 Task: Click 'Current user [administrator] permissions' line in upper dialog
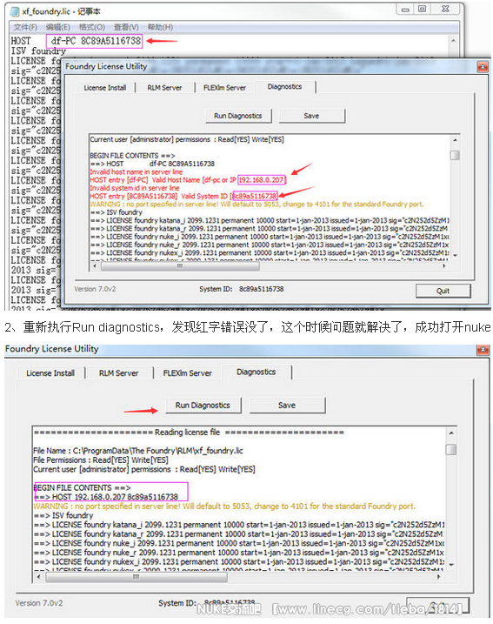(x=187, y=139)
